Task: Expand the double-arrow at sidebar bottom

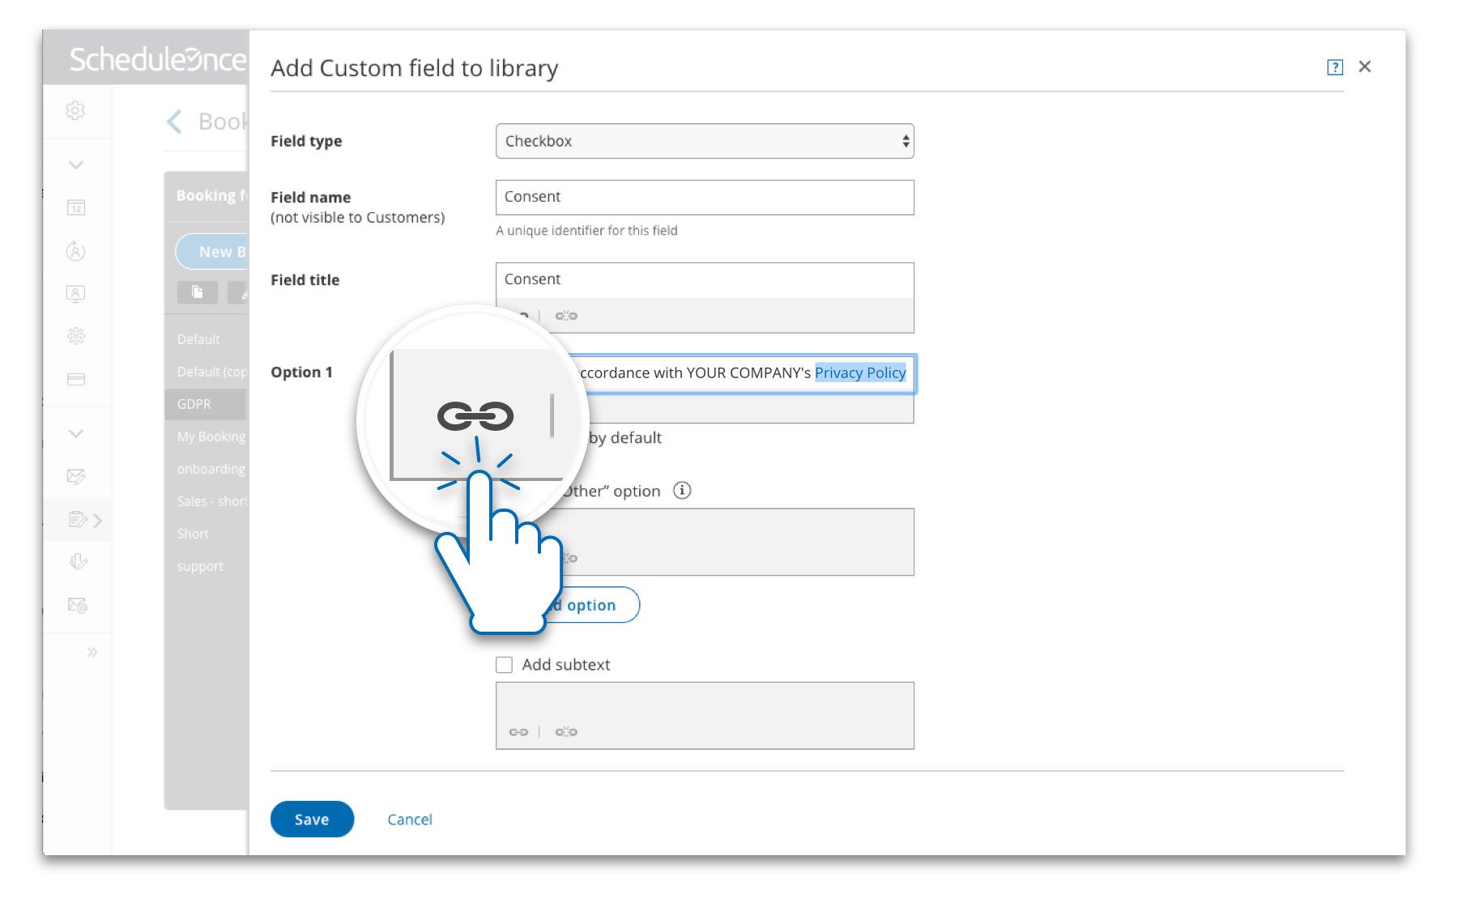Action: [x=92, y=652]
